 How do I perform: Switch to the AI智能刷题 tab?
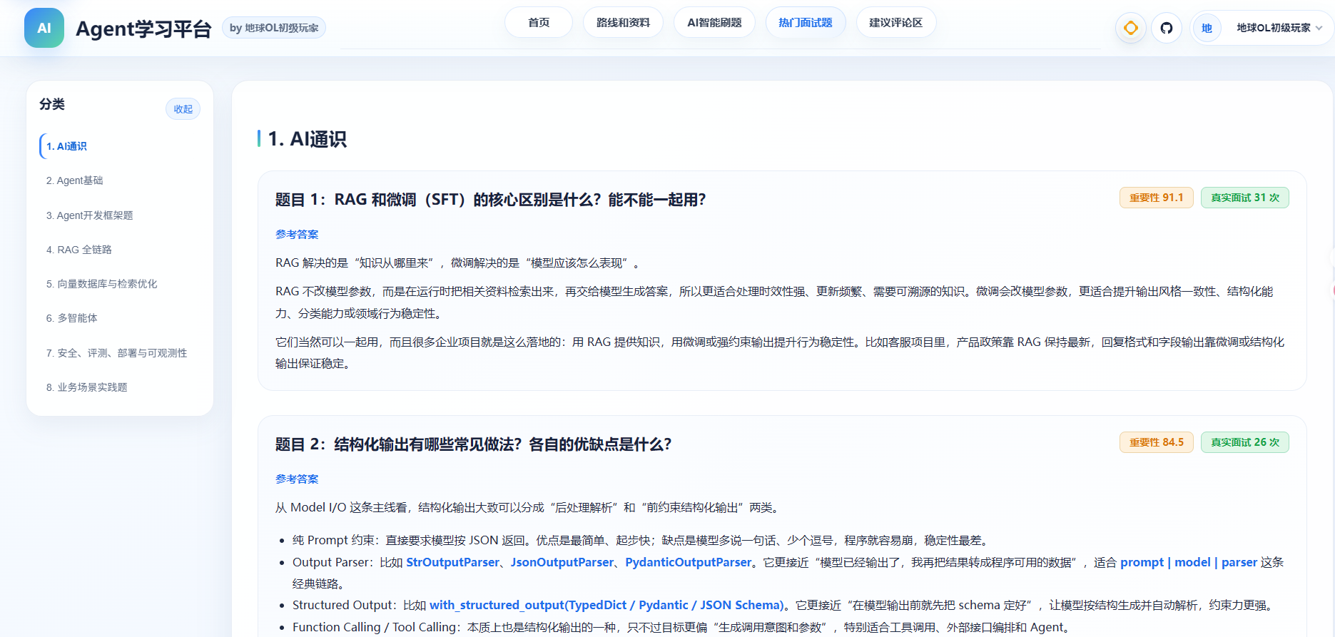pos(714,22)
